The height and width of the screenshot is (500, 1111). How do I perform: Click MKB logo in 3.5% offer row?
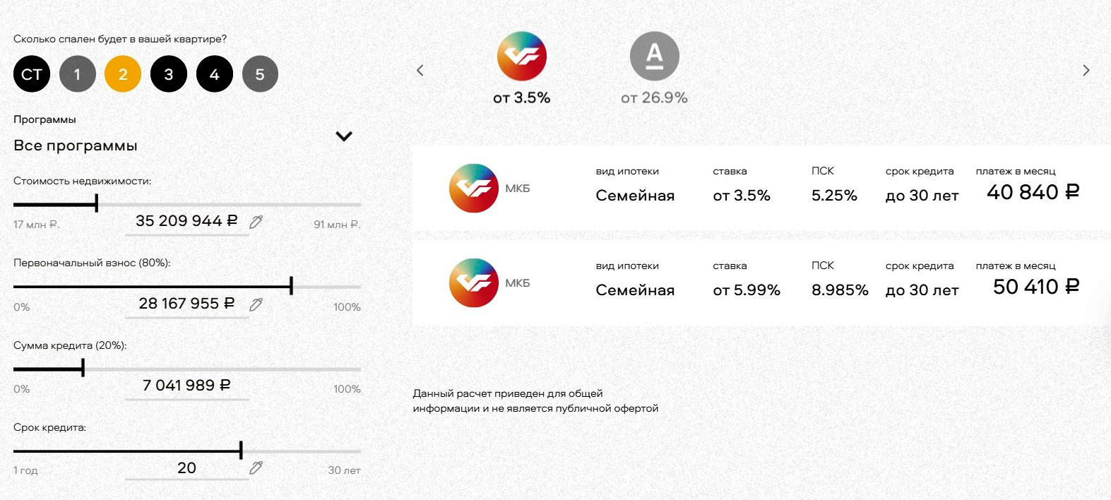pos(474,189)
